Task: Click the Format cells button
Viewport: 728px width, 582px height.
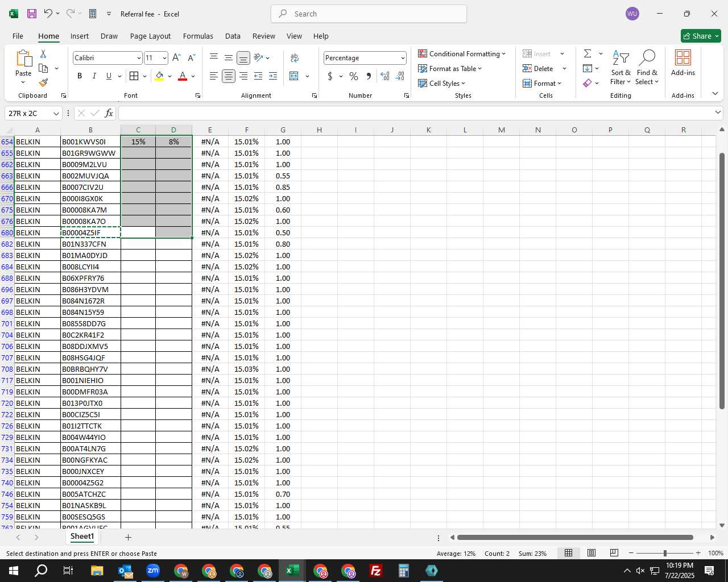Action: pos(542,83)
